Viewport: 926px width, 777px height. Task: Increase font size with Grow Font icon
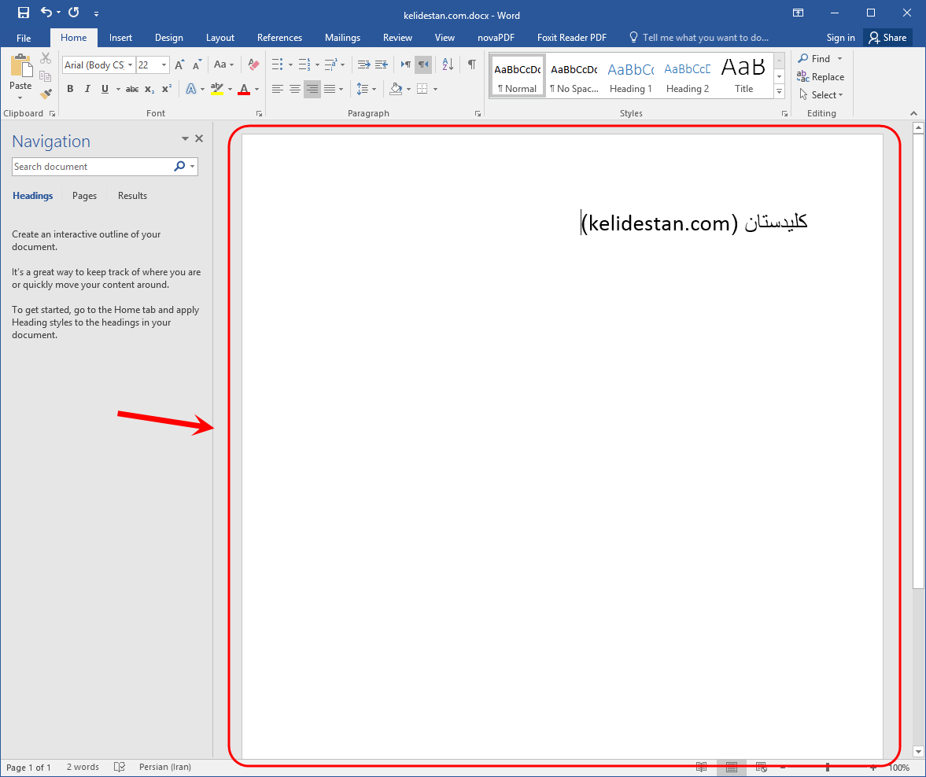click(179, 65)
